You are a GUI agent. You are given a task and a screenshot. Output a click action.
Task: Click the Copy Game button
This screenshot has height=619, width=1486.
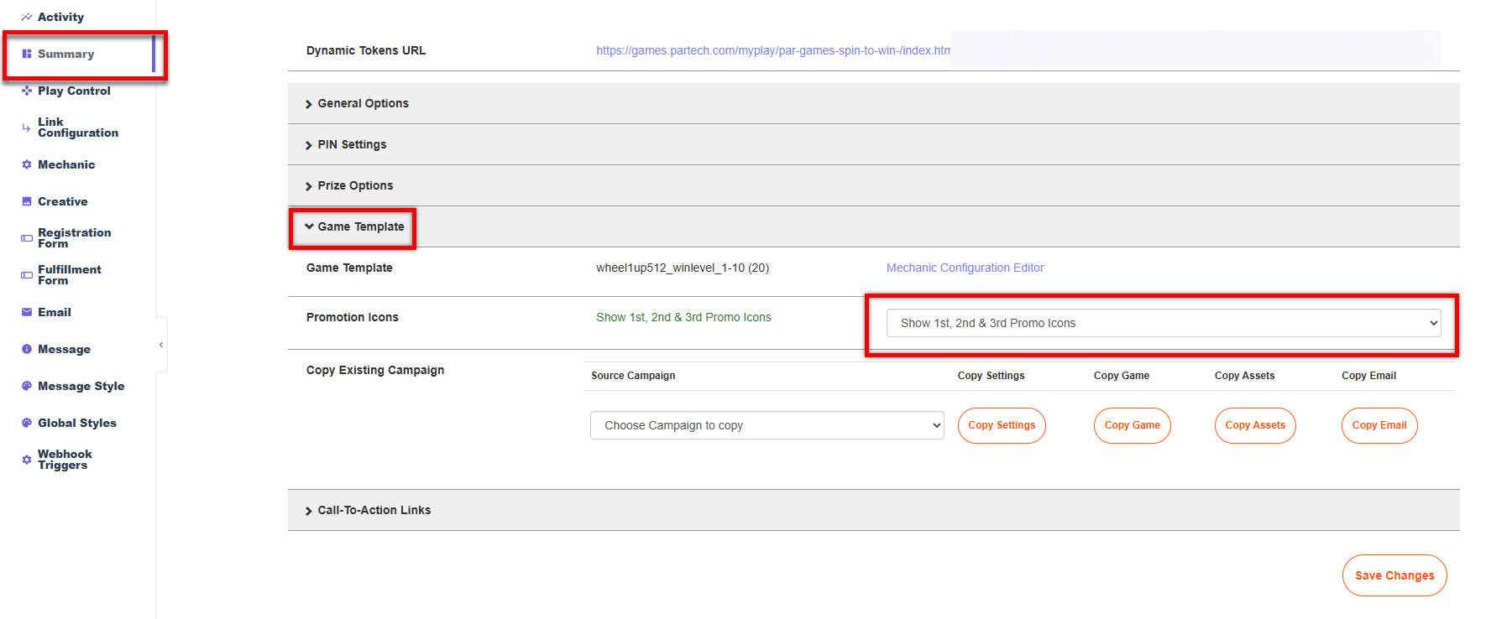(x=1133, y=425)
